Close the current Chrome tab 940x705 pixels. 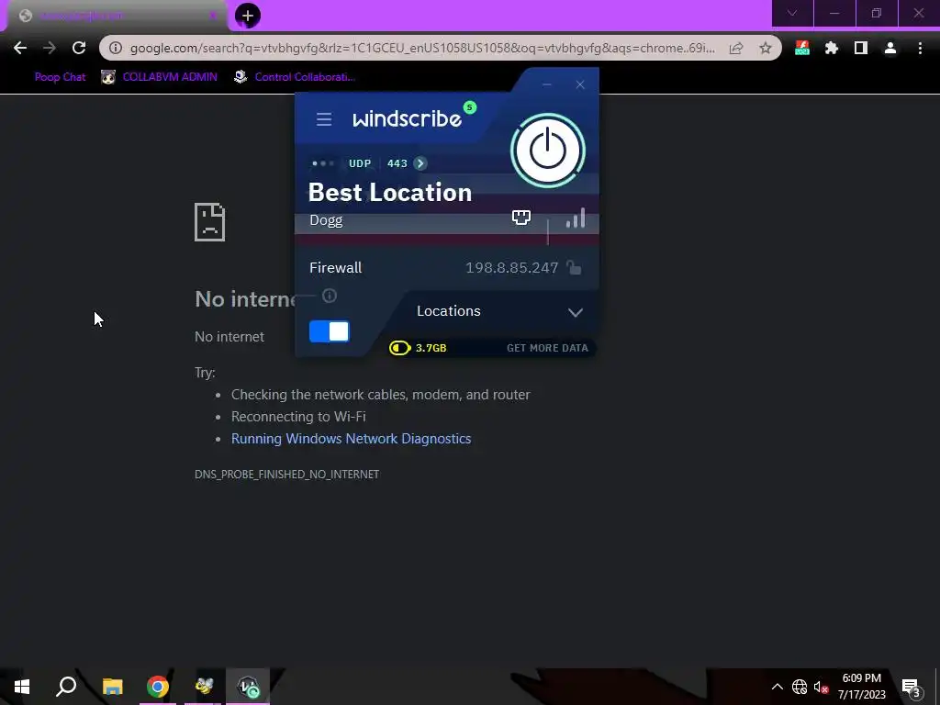pos(213,16)
